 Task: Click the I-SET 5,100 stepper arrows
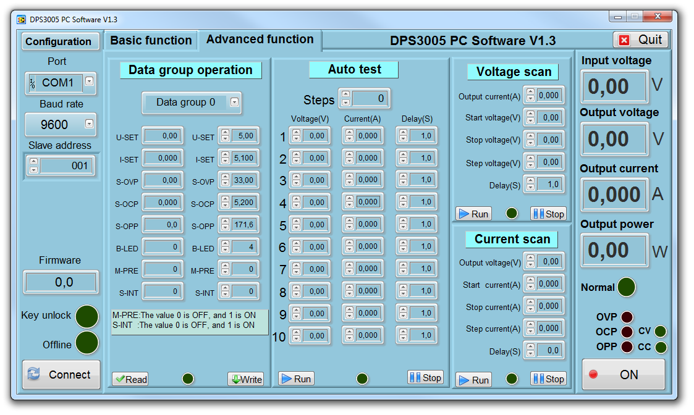[x=226, y=158]
